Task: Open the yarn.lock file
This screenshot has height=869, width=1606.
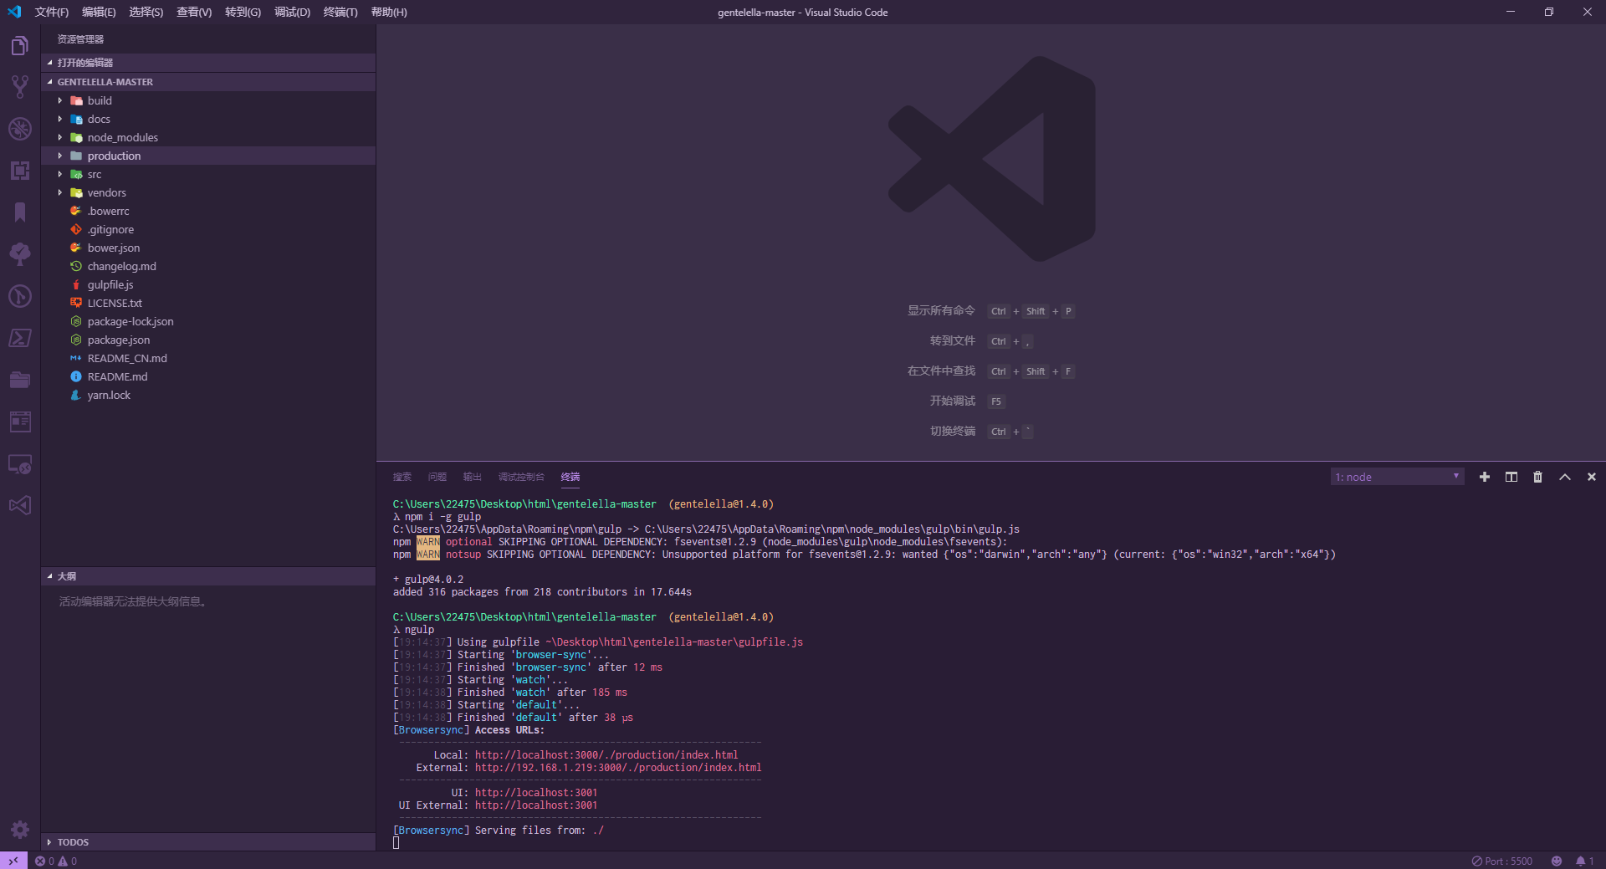Action: pyautogui.click(x=208, y=395)
